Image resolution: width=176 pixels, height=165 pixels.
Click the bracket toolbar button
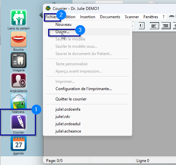[141, 26]
